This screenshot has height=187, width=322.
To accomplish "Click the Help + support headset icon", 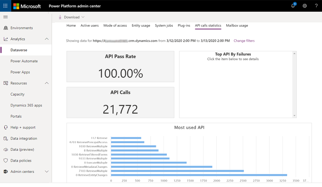I will tap(6, 127).
